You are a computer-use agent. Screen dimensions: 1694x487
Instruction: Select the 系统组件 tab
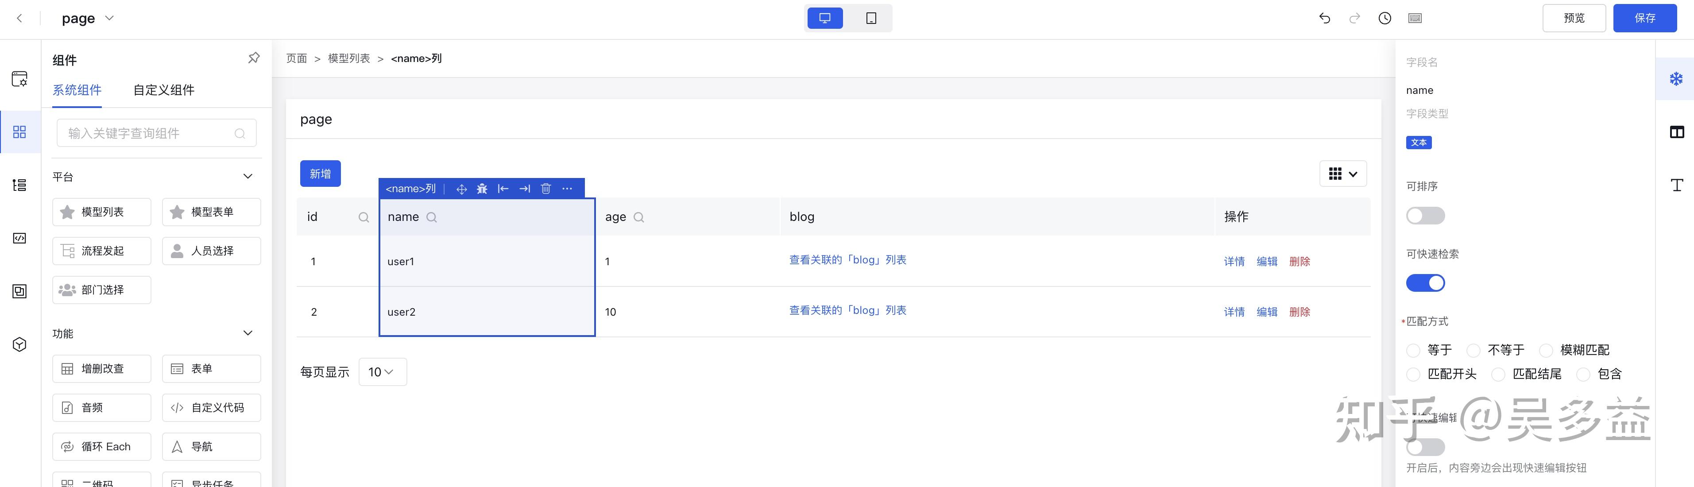click(77, 90)
